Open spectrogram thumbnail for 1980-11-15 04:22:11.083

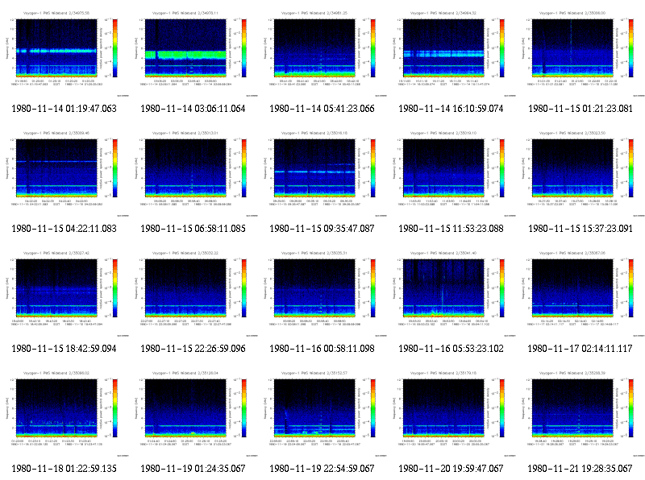[x=64, y=173]
